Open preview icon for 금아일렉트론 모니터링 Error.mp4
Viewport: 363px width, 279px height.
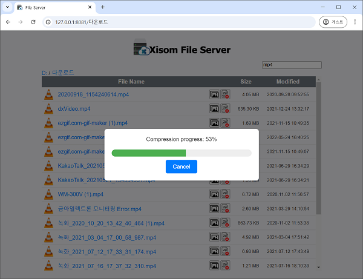[214, 209]
